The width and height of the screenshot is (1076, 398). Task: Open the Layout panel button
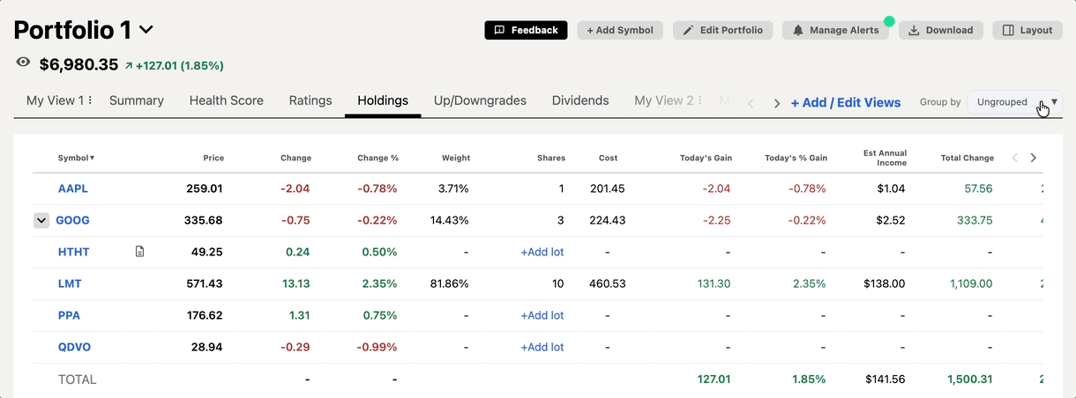(1027, 30)
